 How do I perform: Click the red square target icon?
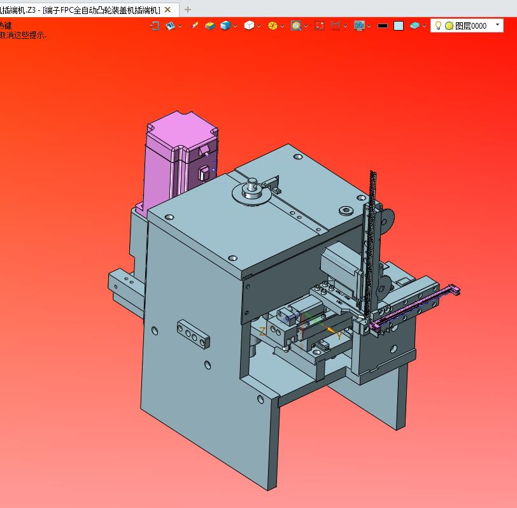[x=320, y=25]
